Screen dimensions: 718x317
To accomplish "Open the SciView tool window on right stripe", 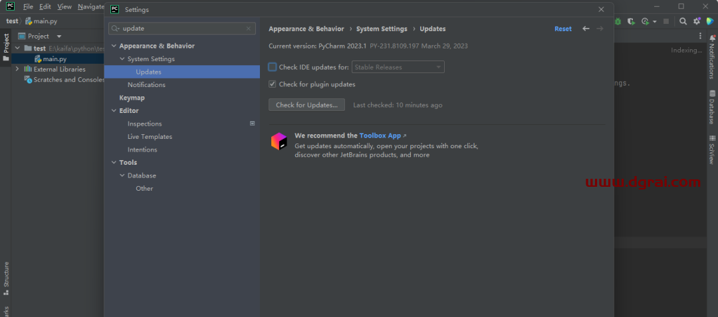I will click(x=711, y=150).
